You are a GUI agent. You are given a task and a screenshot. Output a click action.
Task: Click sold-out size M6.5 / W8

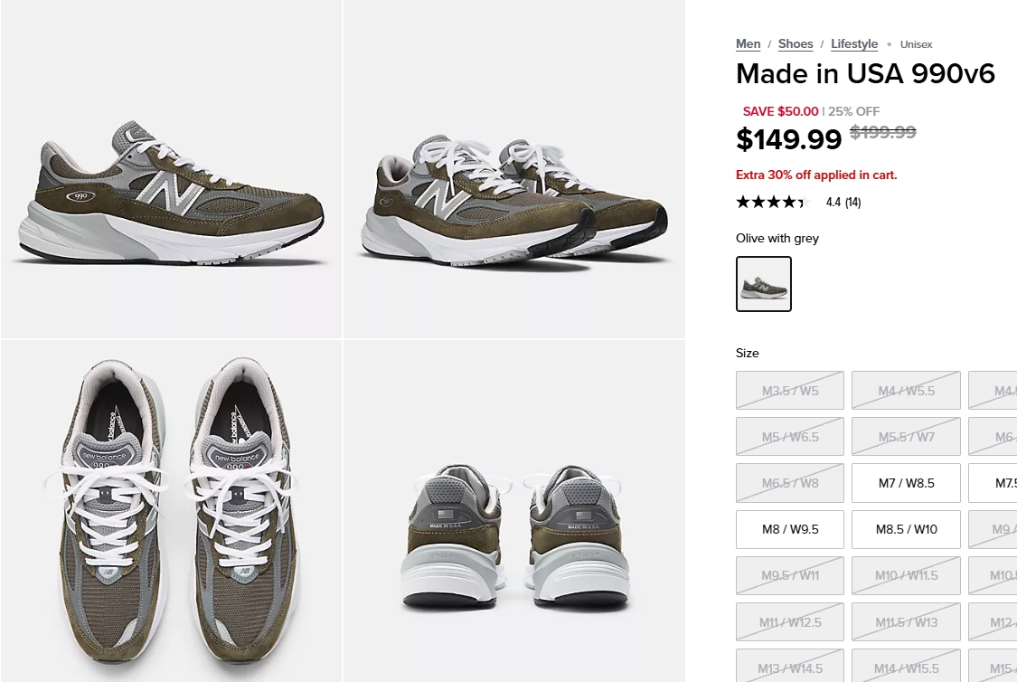(790, 483)
